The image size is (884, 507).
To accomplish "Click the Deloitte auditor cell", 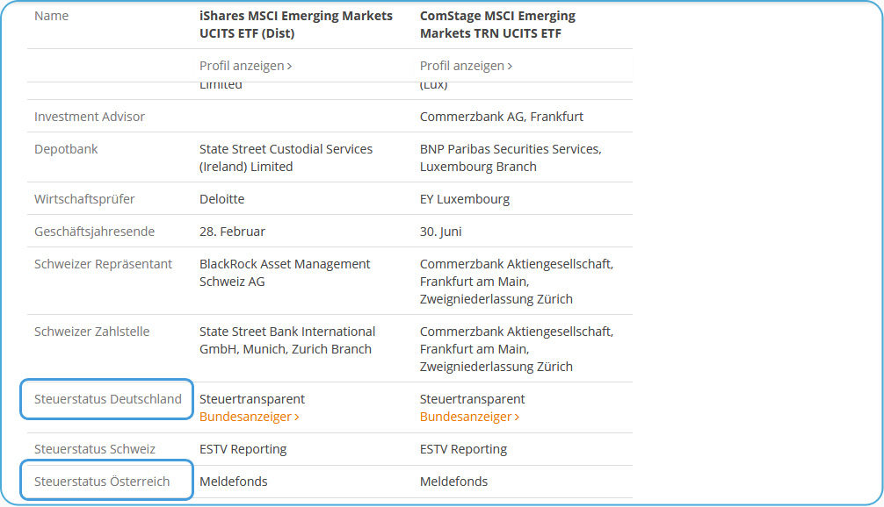I will pyautogui.click(x=222, y=199).
